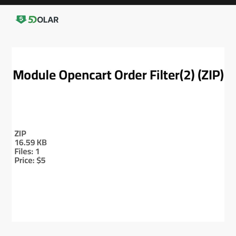Click the 16.59 KB file size text
The width and height of the screenshot is (236, 236).
31,143
